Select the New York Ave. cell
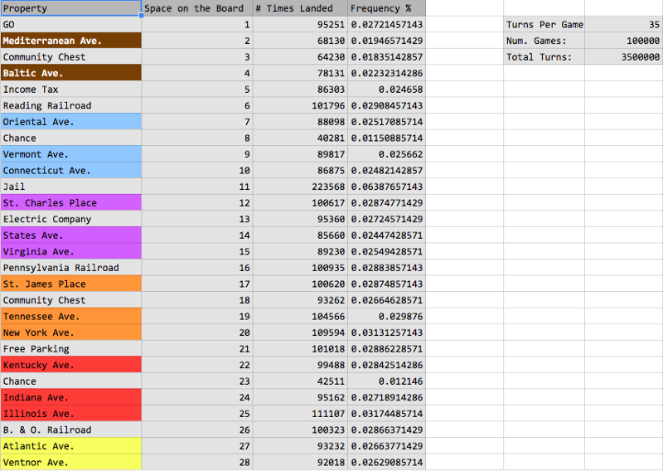This screenshot has height=471, width=663. click(x=71, y=333)
